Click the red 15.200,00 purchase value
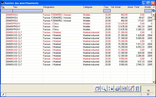 coord(123,41)
